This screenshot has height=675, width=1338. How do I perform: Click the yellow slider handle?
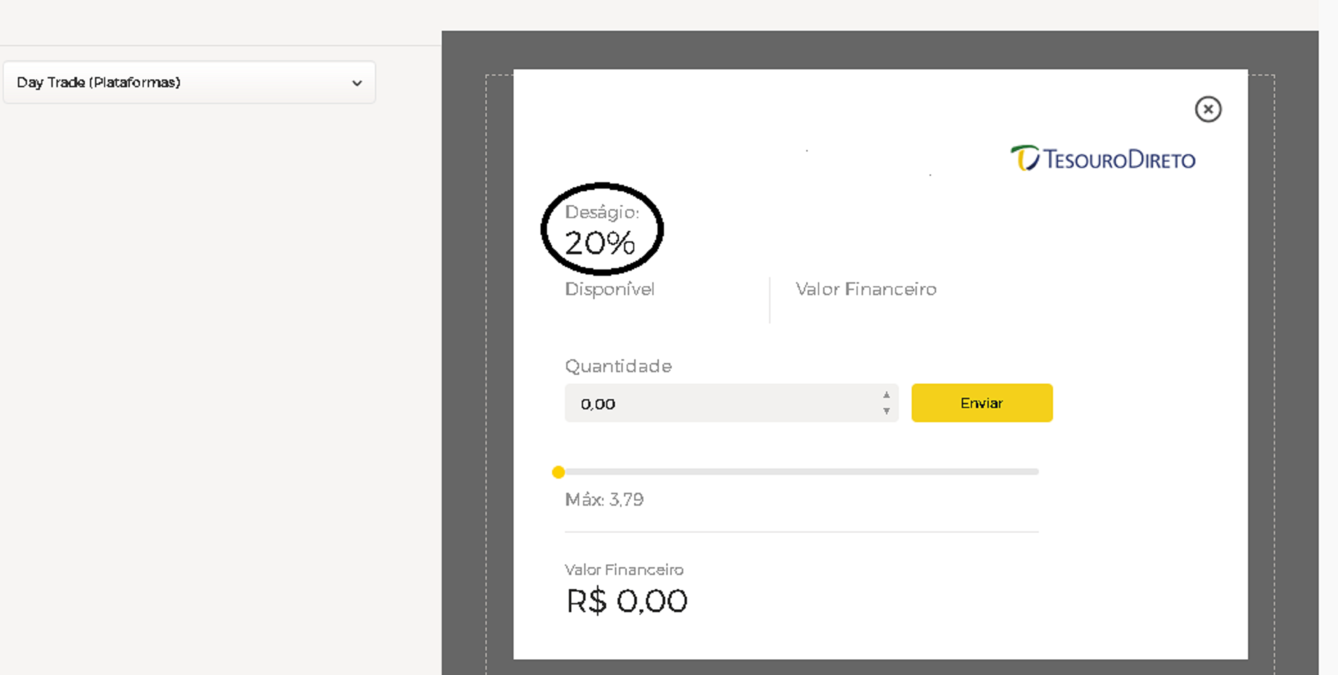point(558,472)
